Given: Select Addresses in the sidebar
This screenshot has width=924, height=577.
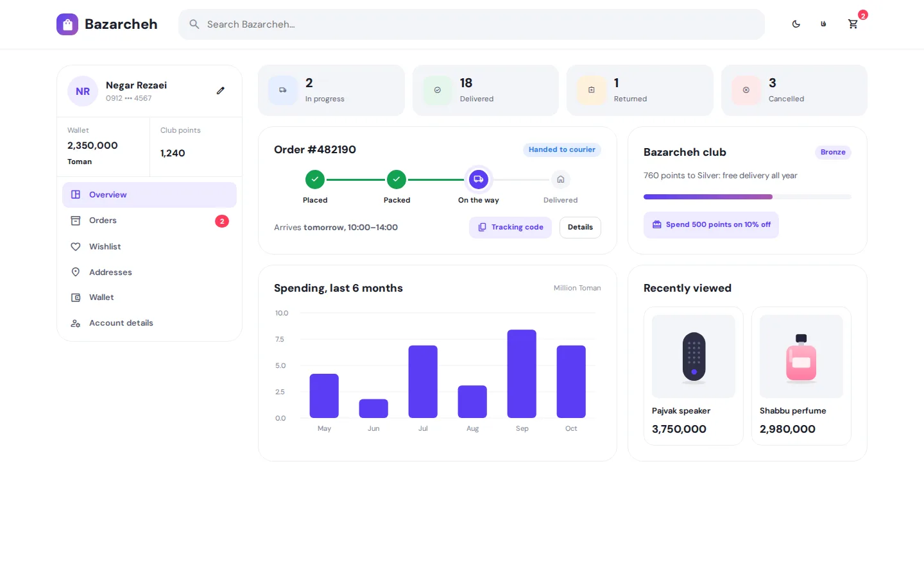Looking at the screenshot, I should (150, 272).
